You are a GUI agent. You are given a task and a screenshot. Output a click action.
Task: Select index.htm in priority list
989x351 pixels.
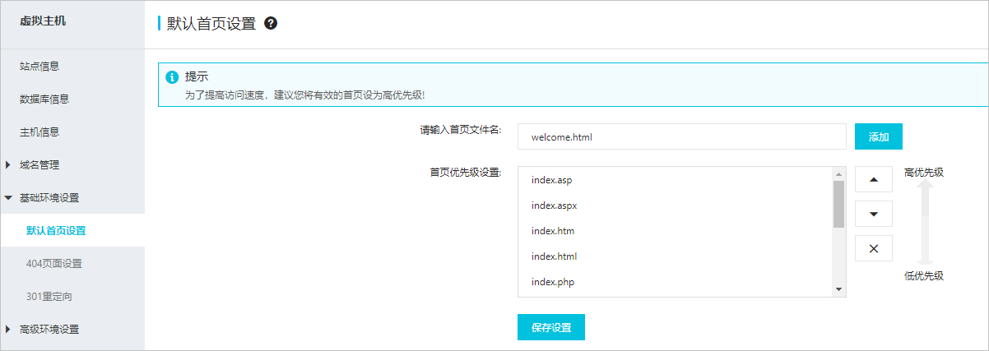676,231
